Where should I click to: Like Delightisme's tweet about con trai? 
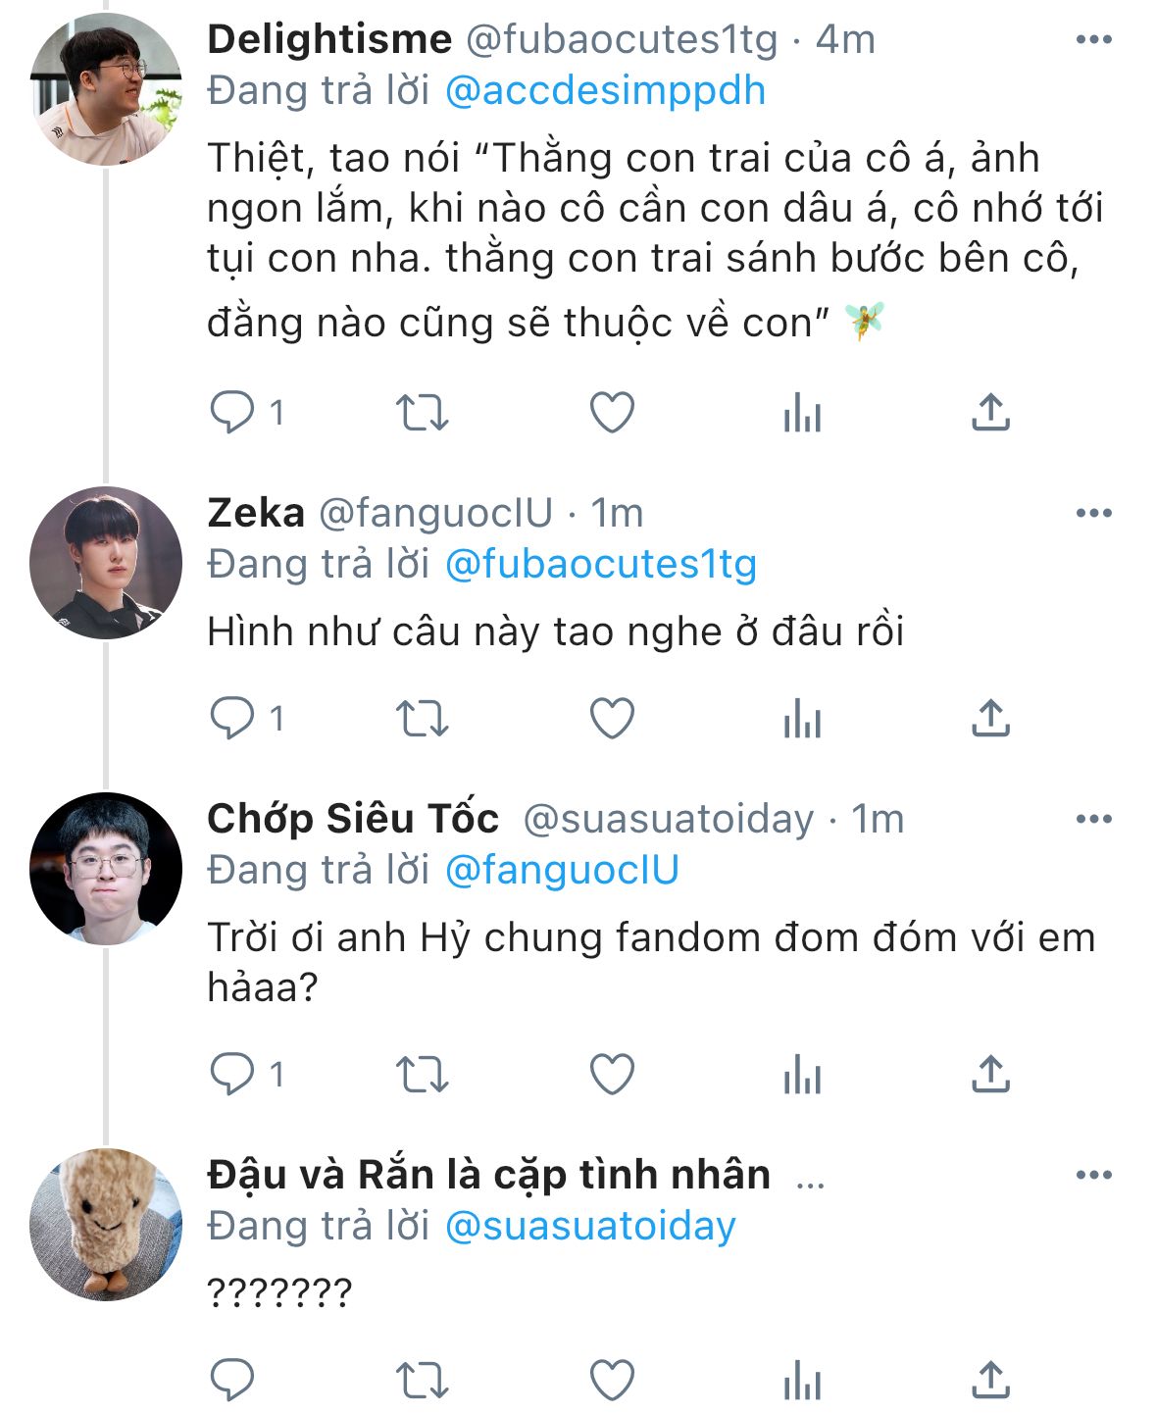click(x=612, y=413)
